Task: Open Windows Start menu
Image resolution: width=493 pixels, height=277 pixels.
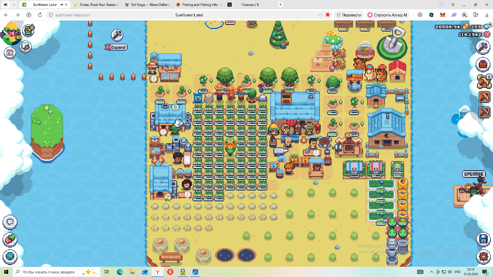Action: tap(6, 272)
